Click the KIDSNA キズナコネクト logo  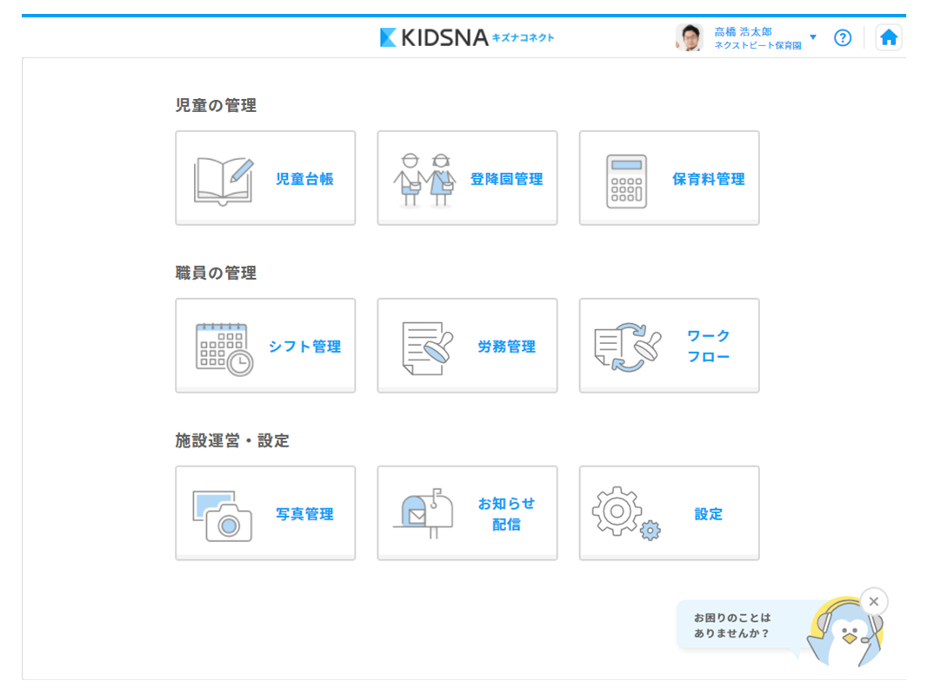tap(467, 37)
